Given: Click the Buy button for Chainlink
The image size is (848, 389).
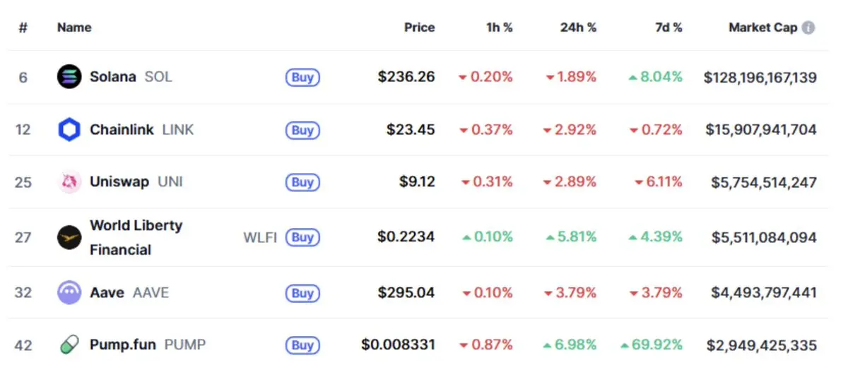Looking at the screenshot, I should [302, 130].
